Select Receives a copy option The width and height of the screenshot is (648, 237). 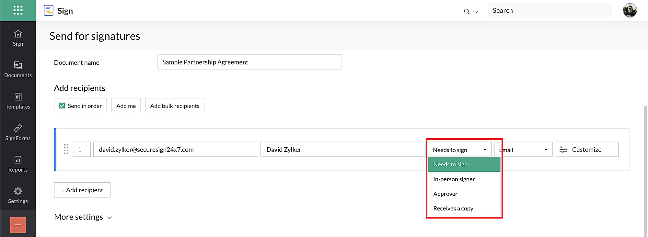453,208
